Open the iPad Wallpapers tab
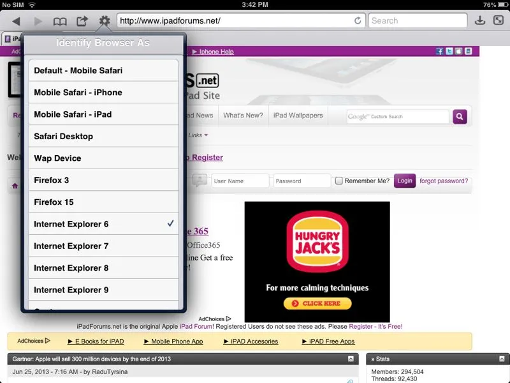Image resolution: width=510 pixels, height=383 pixels. tap(298, 116)
